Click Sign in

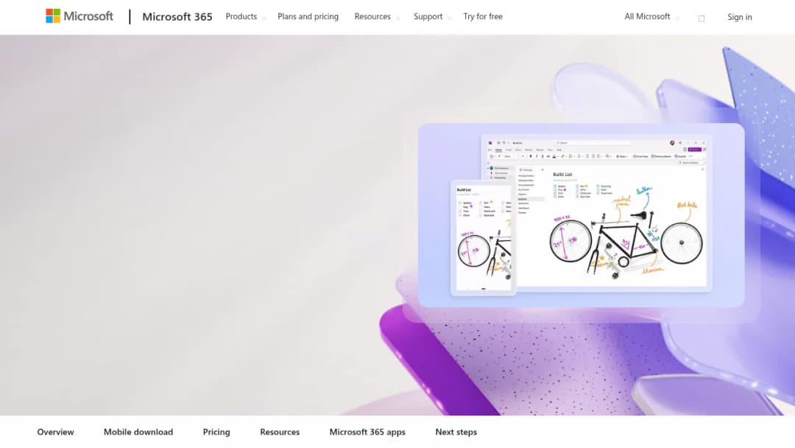(x=739, y=17)
